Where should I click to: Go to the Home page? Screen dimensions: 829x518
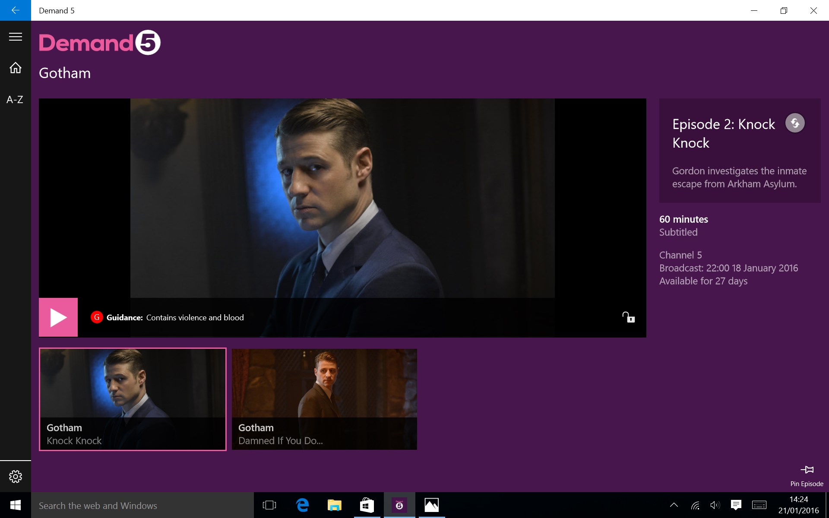click(16, 68)
